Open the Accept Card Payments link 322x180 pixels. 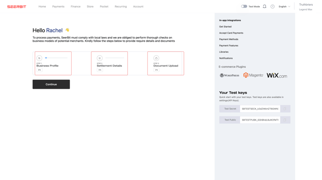pos(231,33)
